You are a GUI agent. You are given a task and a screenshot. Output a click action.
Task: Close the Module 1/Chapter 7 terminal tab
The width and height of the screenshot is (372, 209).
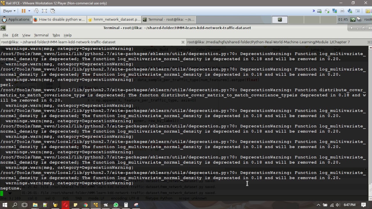tap(370, 42)
